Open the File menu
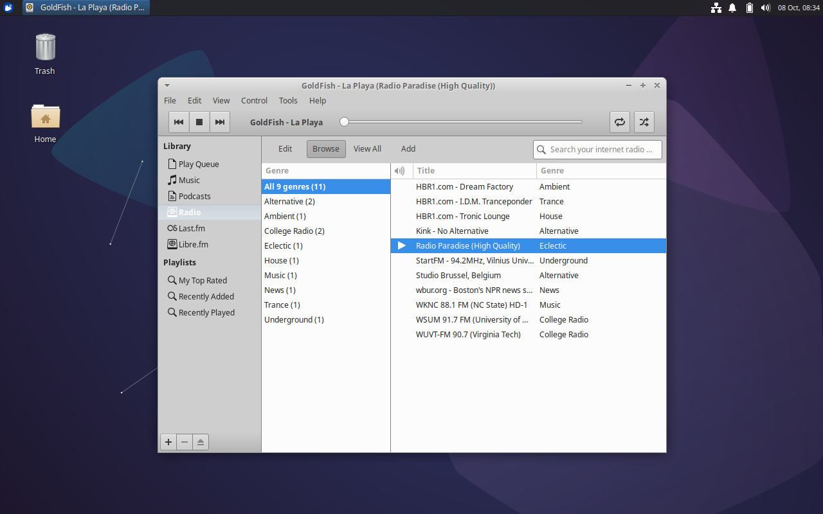823x514 pixels. click(170, 100)
